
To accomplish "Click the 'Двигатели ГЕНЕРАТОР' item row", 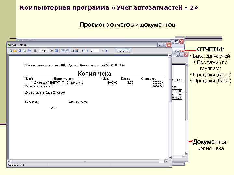I will point(94,83).
